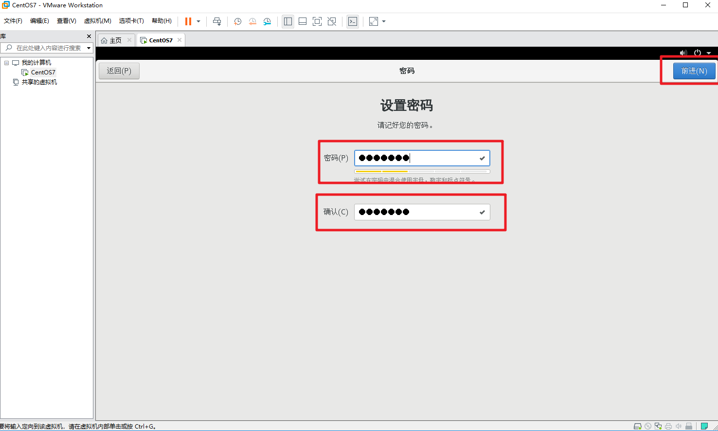This screenshot has width=718, height=431.
Task: Click the USB controller status icon
Action: pyautogui.click(x=689, y=427)
